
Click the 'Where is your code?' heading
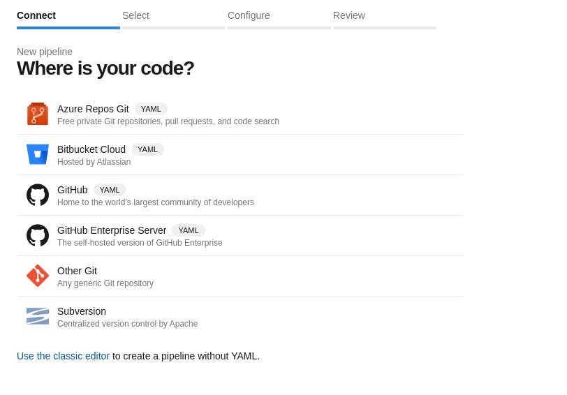point(105,68)
